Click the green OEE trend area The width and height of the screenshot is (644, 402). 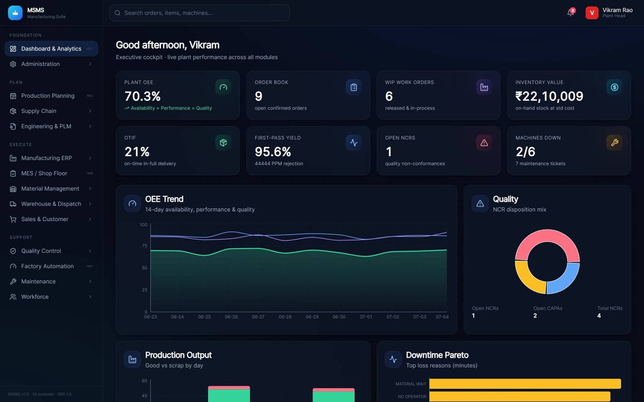(x=298, y=281)
